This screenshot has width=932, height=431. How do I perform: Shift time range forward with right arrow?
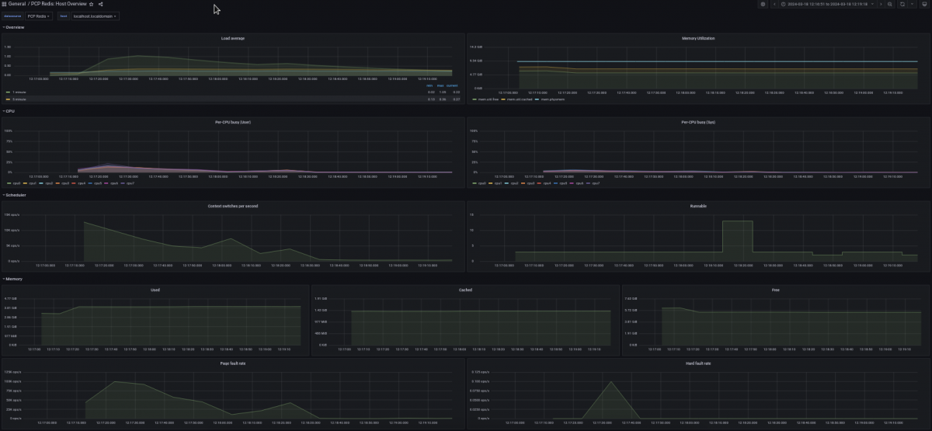pyautogui.click(x=881, y=4)
